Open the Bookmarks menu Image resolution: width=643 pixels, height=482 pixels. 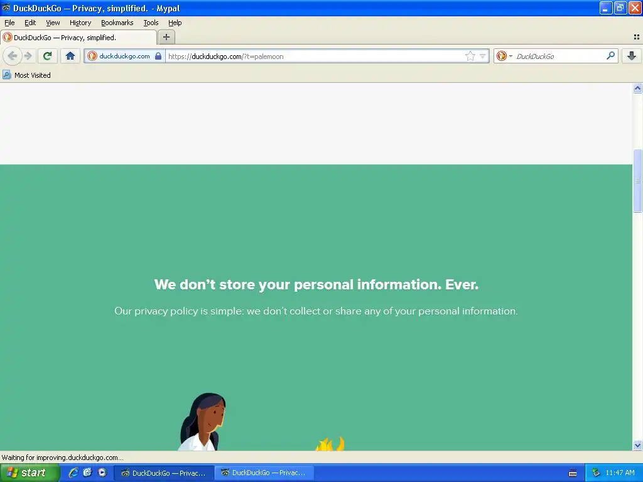(117, 23)
